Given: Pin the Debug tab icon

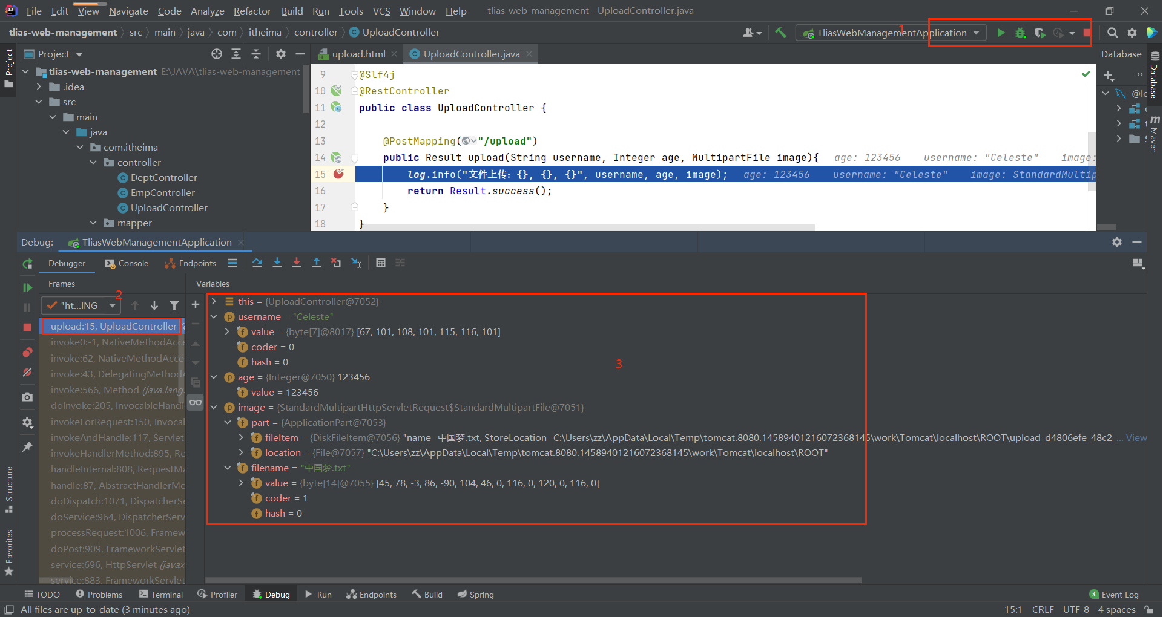Looking at the screenshot, I should pos(27,447).
